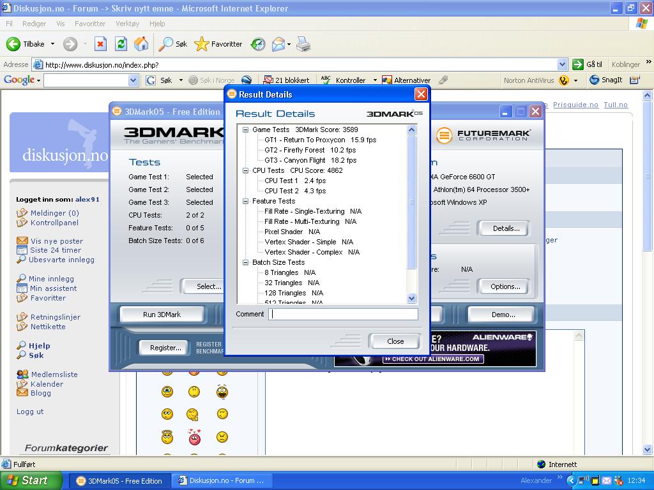Click the Close button in Result Details
654x490 pixels.
point(395,341)
